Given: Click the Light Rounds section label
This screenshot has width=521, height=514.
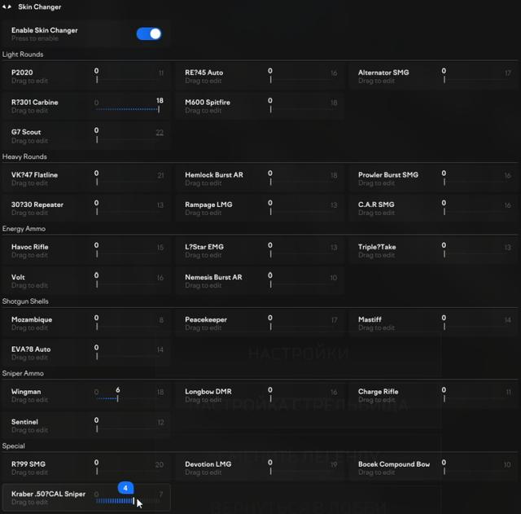Looking at the screenshot, I should click(x=23, y=55).
